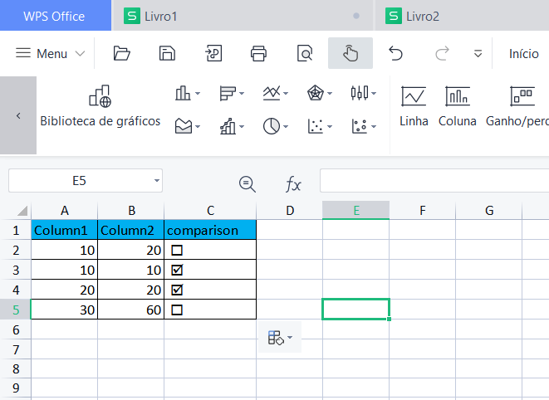Click the select-all corner triangle

pos(22,210)
